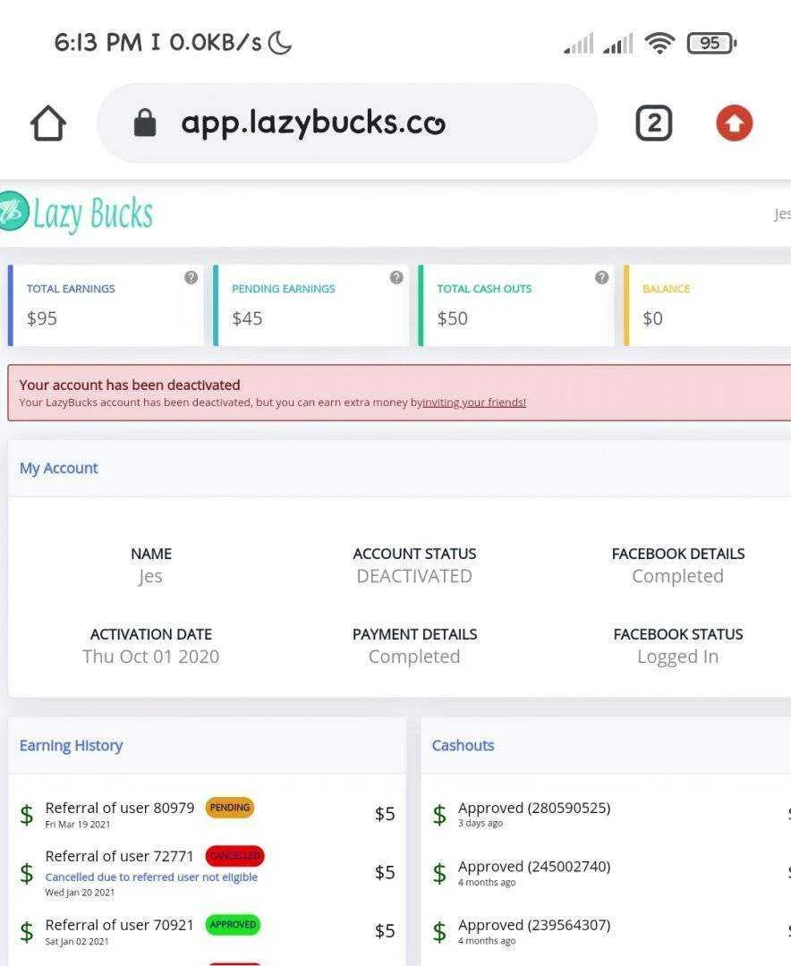
Task: Select the Balance $0 card
Action: (x=707, y=305)
